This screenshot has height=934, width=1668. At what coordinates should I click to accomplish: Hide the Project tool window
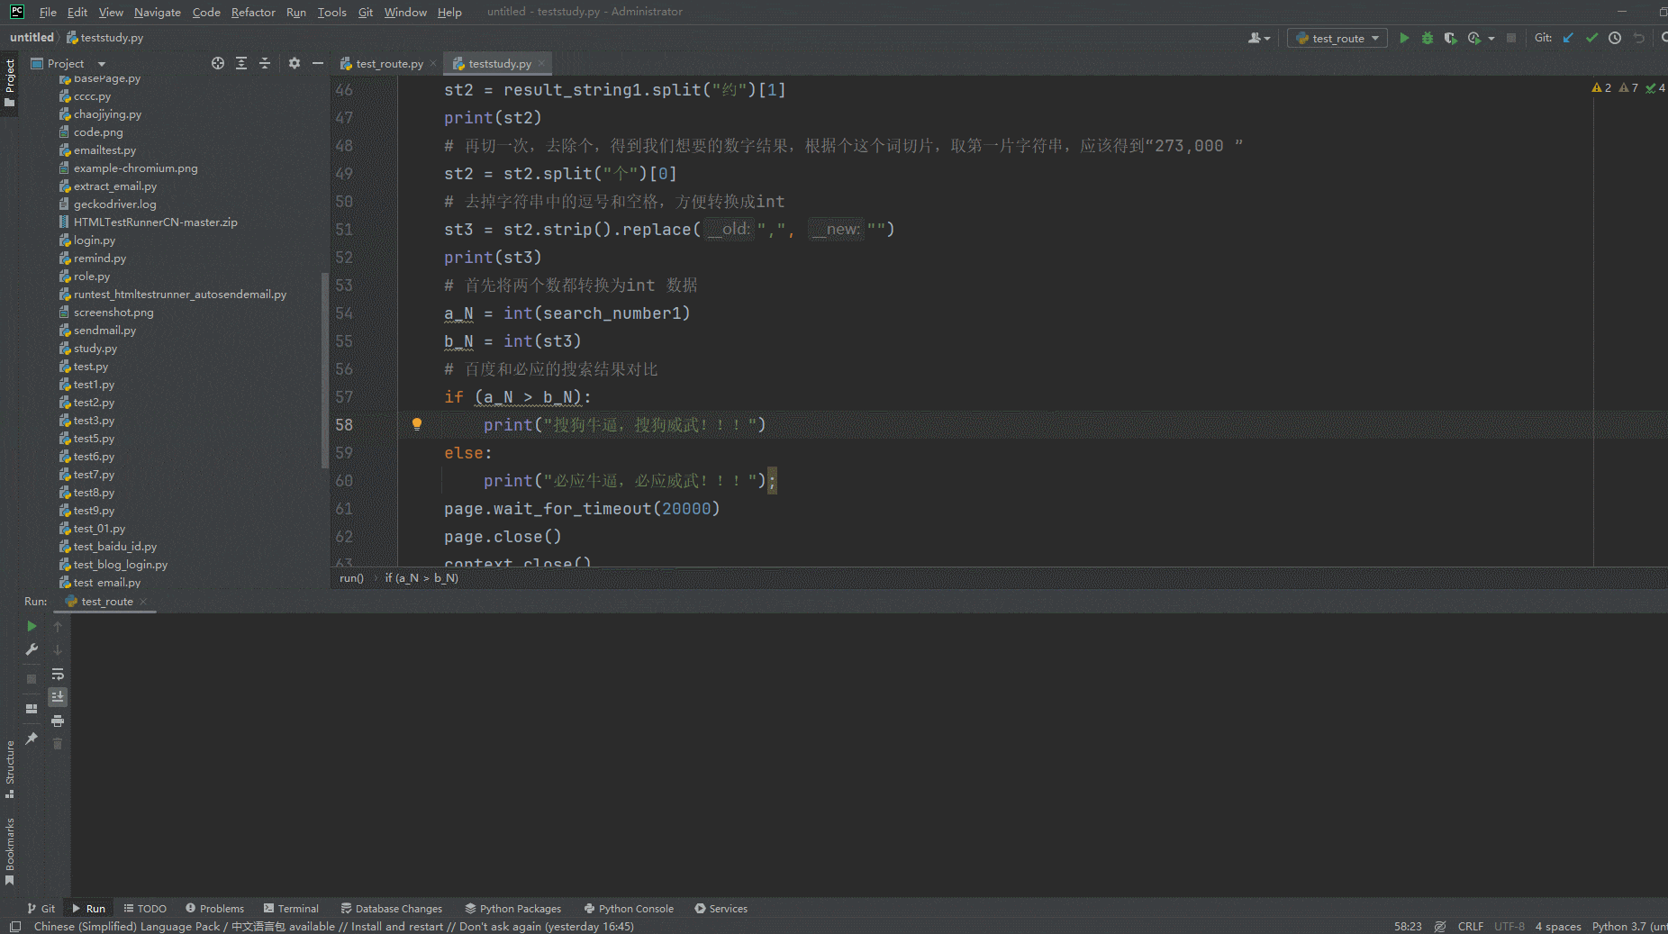318,63
